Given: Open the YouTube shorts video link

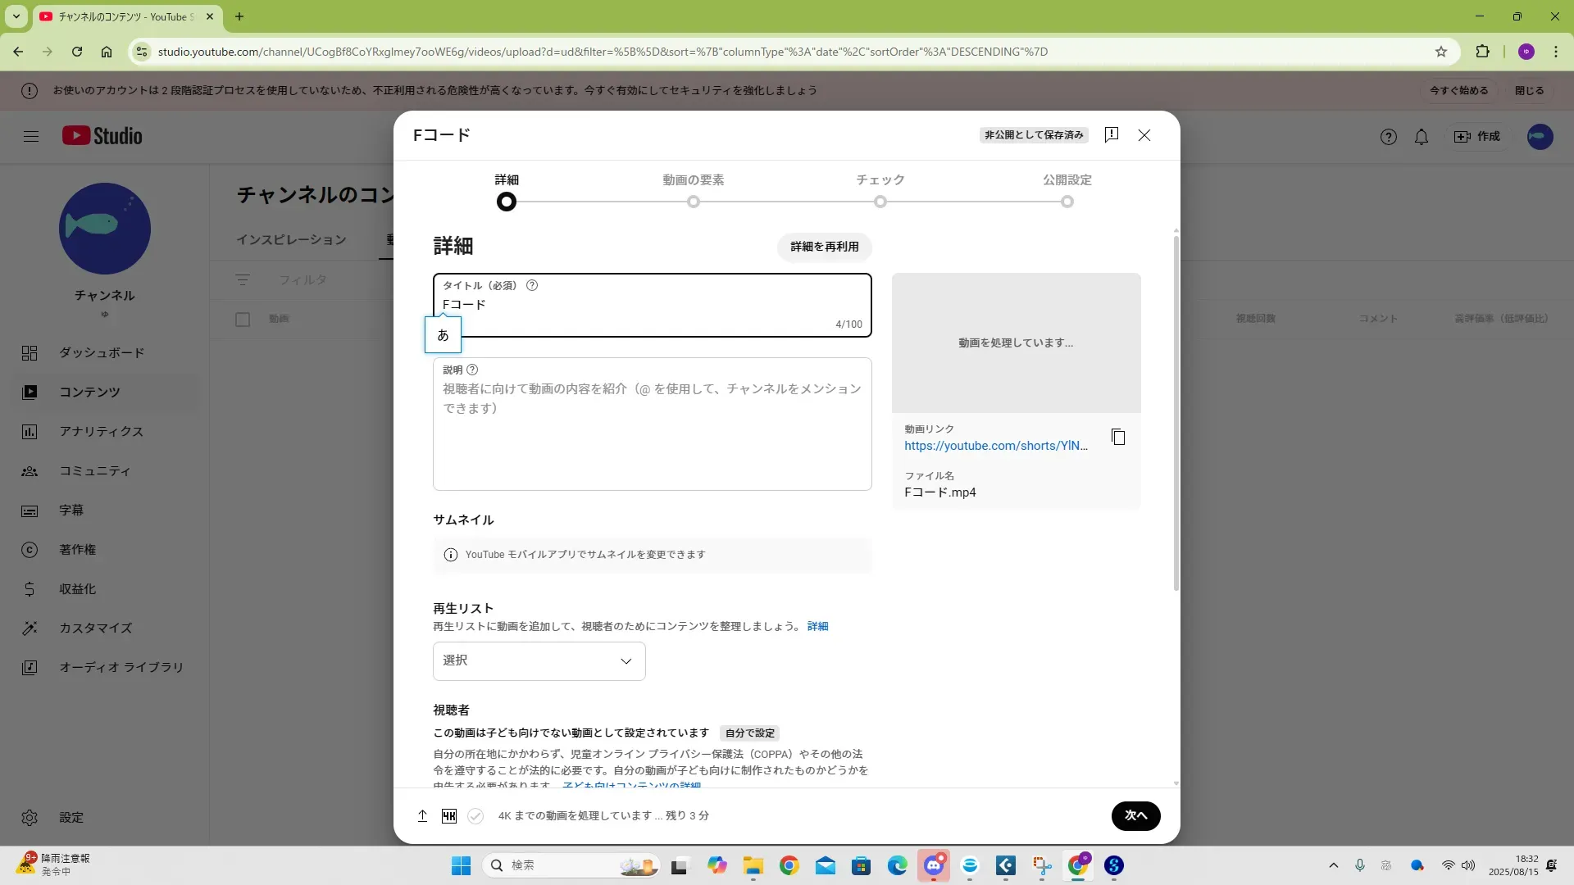Looking at the screenshot, I should coord(995,446).
